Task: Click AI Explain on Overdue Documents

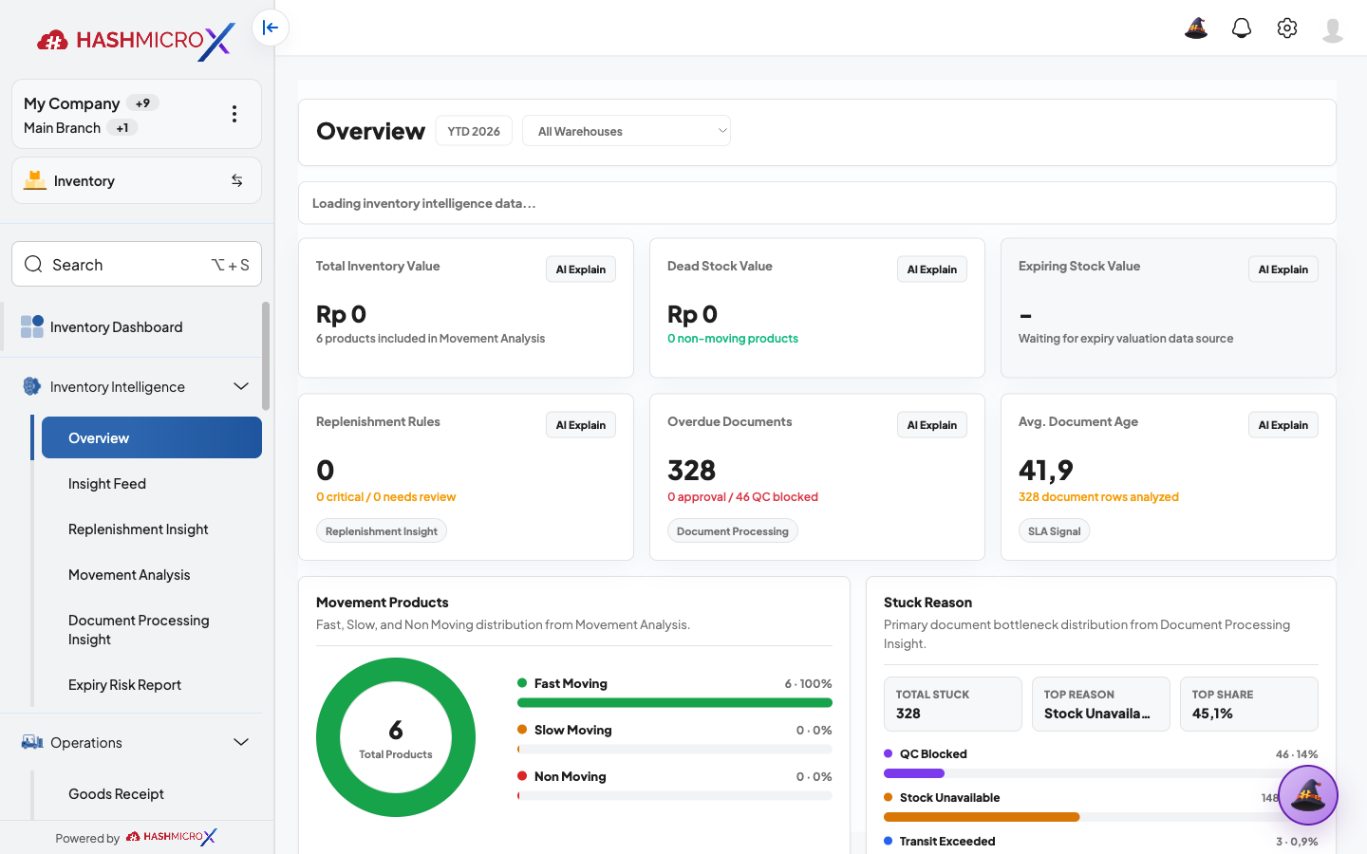Action: [x=932, y=425]
